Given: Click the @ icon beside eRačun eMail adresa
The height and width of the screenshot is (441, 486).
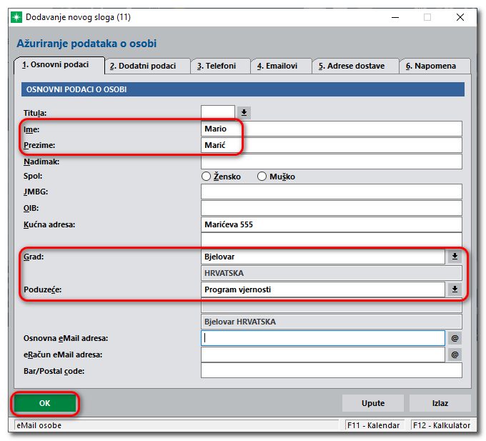Looking at the screenshot, I should pyautogui.click(x=455, y=355).
